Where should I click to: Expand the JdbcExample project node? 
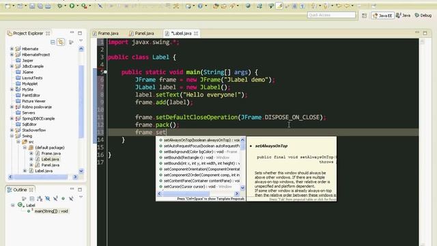12,66
